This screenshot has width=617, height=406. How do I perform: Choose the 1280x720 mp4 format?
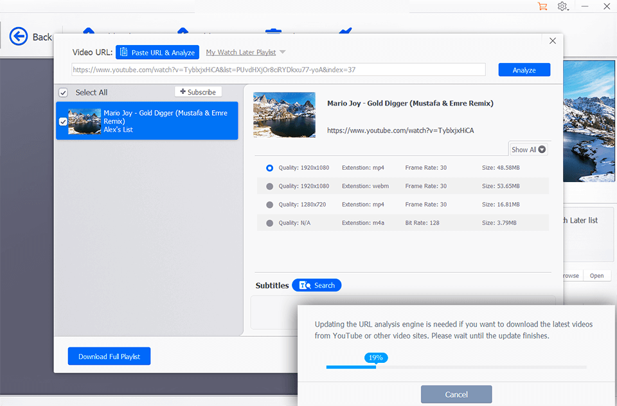pos(270,205)
